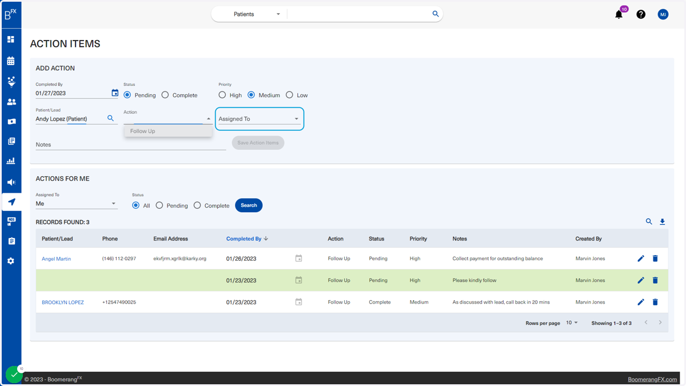Image resolution: width=686 pixels, height=386 pixels.
Task: Edit the BROOKLYN LOPEZ action item
Action: coord(641,302)
